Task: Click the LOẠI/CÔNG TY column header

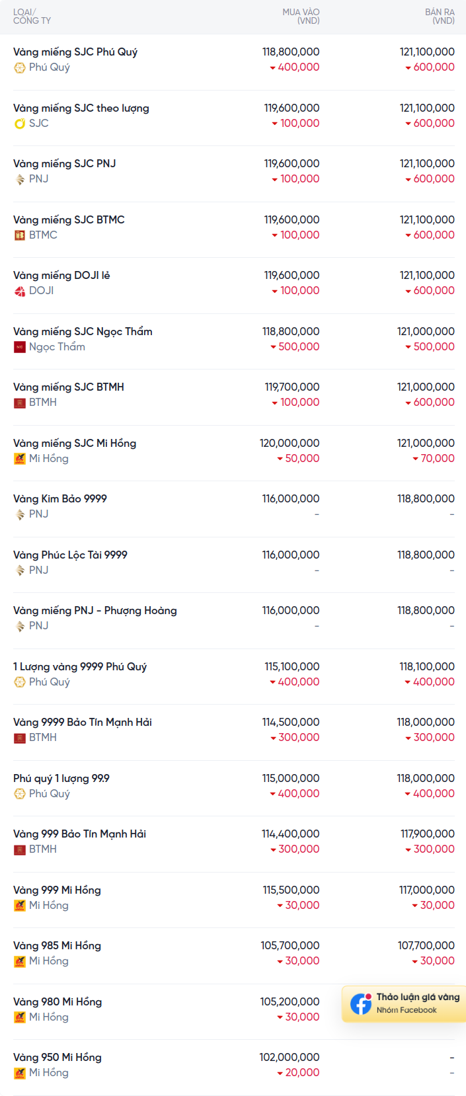Action: tap(32, 17)
